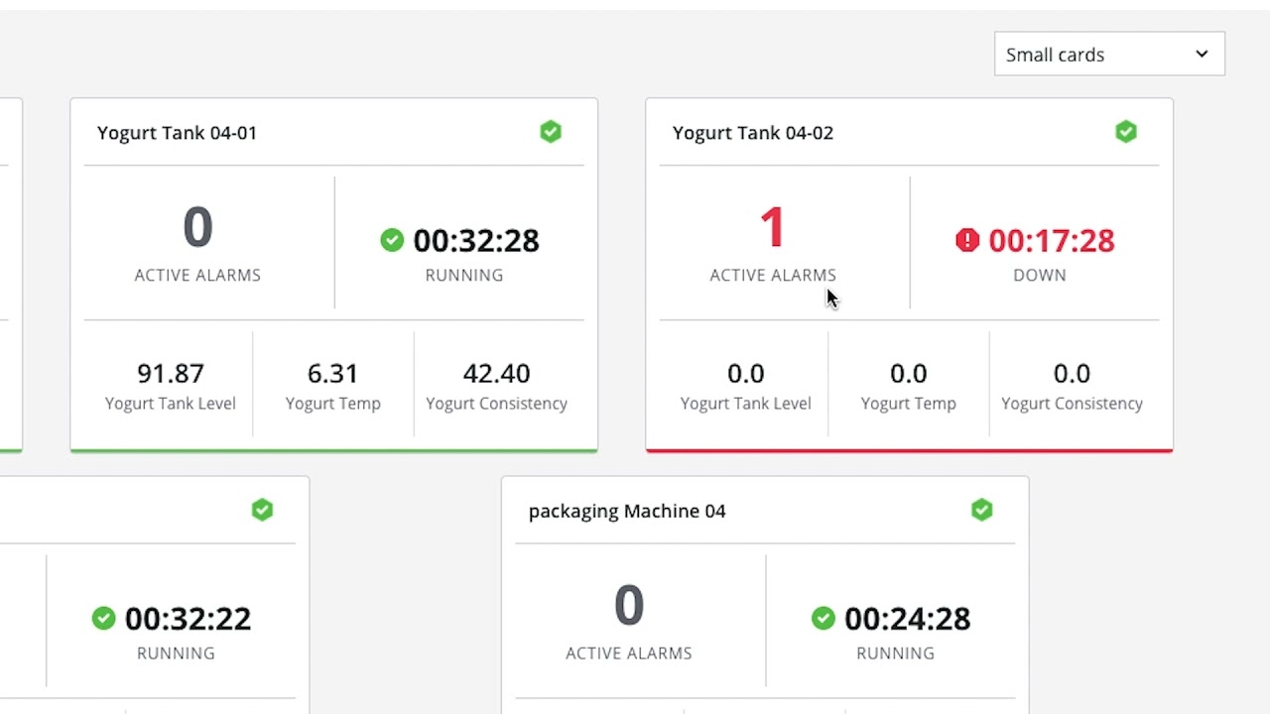The image size is (1270, 714).
Task: Select the 91.87 Yogurt Tank Level value
Action: tap(171, 373)
